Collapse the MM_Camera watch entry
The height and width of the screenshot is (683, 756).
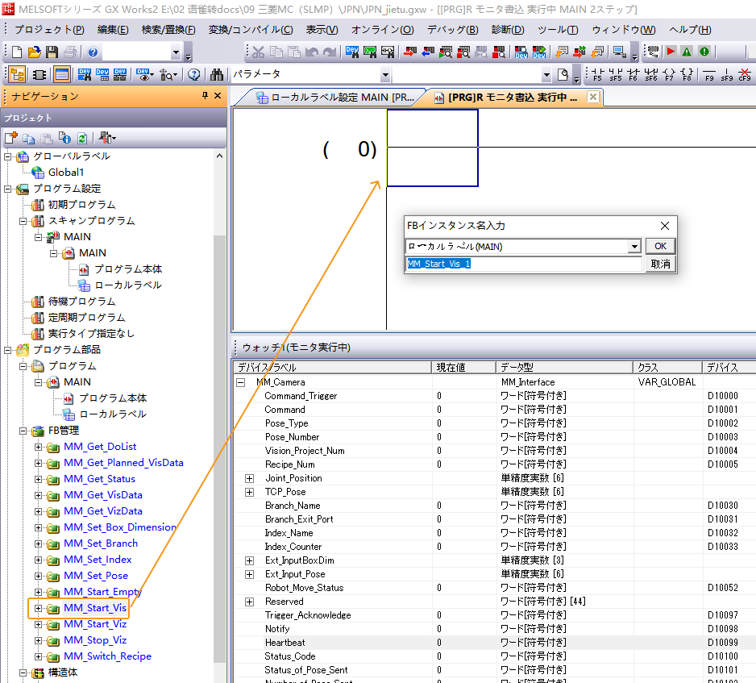[240, 382]
